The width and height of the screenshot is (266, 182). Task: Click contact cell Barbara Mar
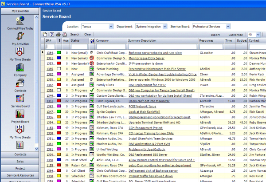(x=257, y=101)
